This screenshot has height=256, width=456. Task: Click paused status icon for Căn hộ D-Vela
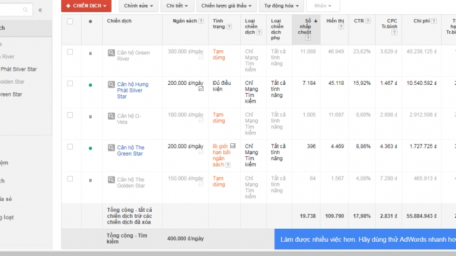coord(91,117)
